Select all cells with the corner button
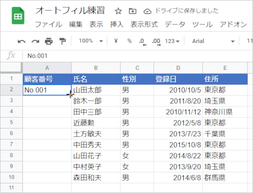Viewport: 253px width, 193px height. [x=11, y=68]
